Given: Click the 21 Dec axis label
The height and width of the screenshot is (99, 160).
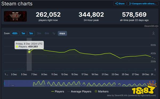Looking at the screenshot, I should click(105, 74).
